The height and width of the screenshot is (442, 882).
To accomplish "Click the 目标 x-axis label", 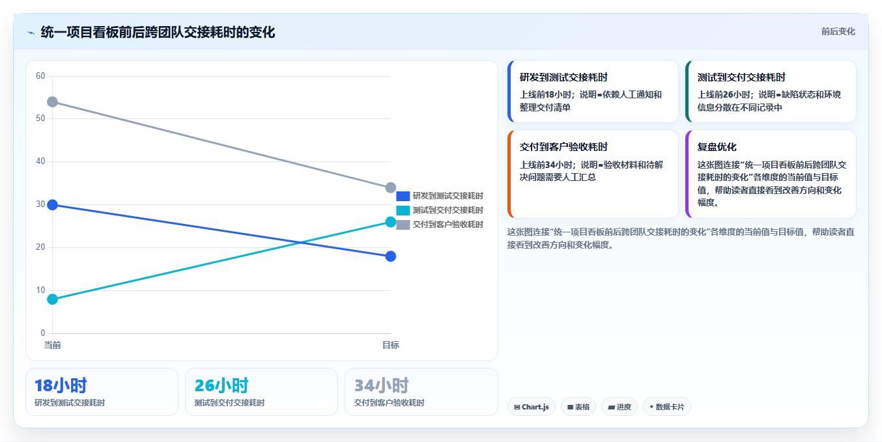I will pyautogui.click(x=391, y=345).
